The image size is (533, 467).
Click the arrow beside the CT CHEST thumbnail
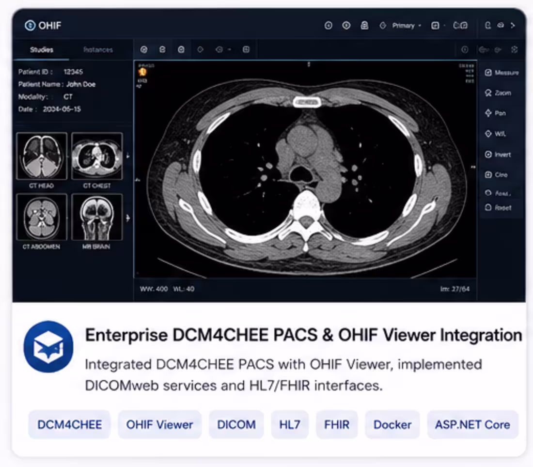(x=128, y=156)
